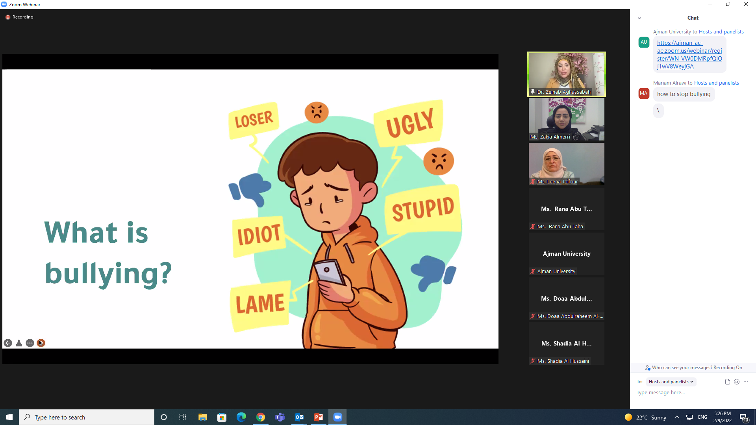Click the file attachment icon in chat

tap(727, 382)
